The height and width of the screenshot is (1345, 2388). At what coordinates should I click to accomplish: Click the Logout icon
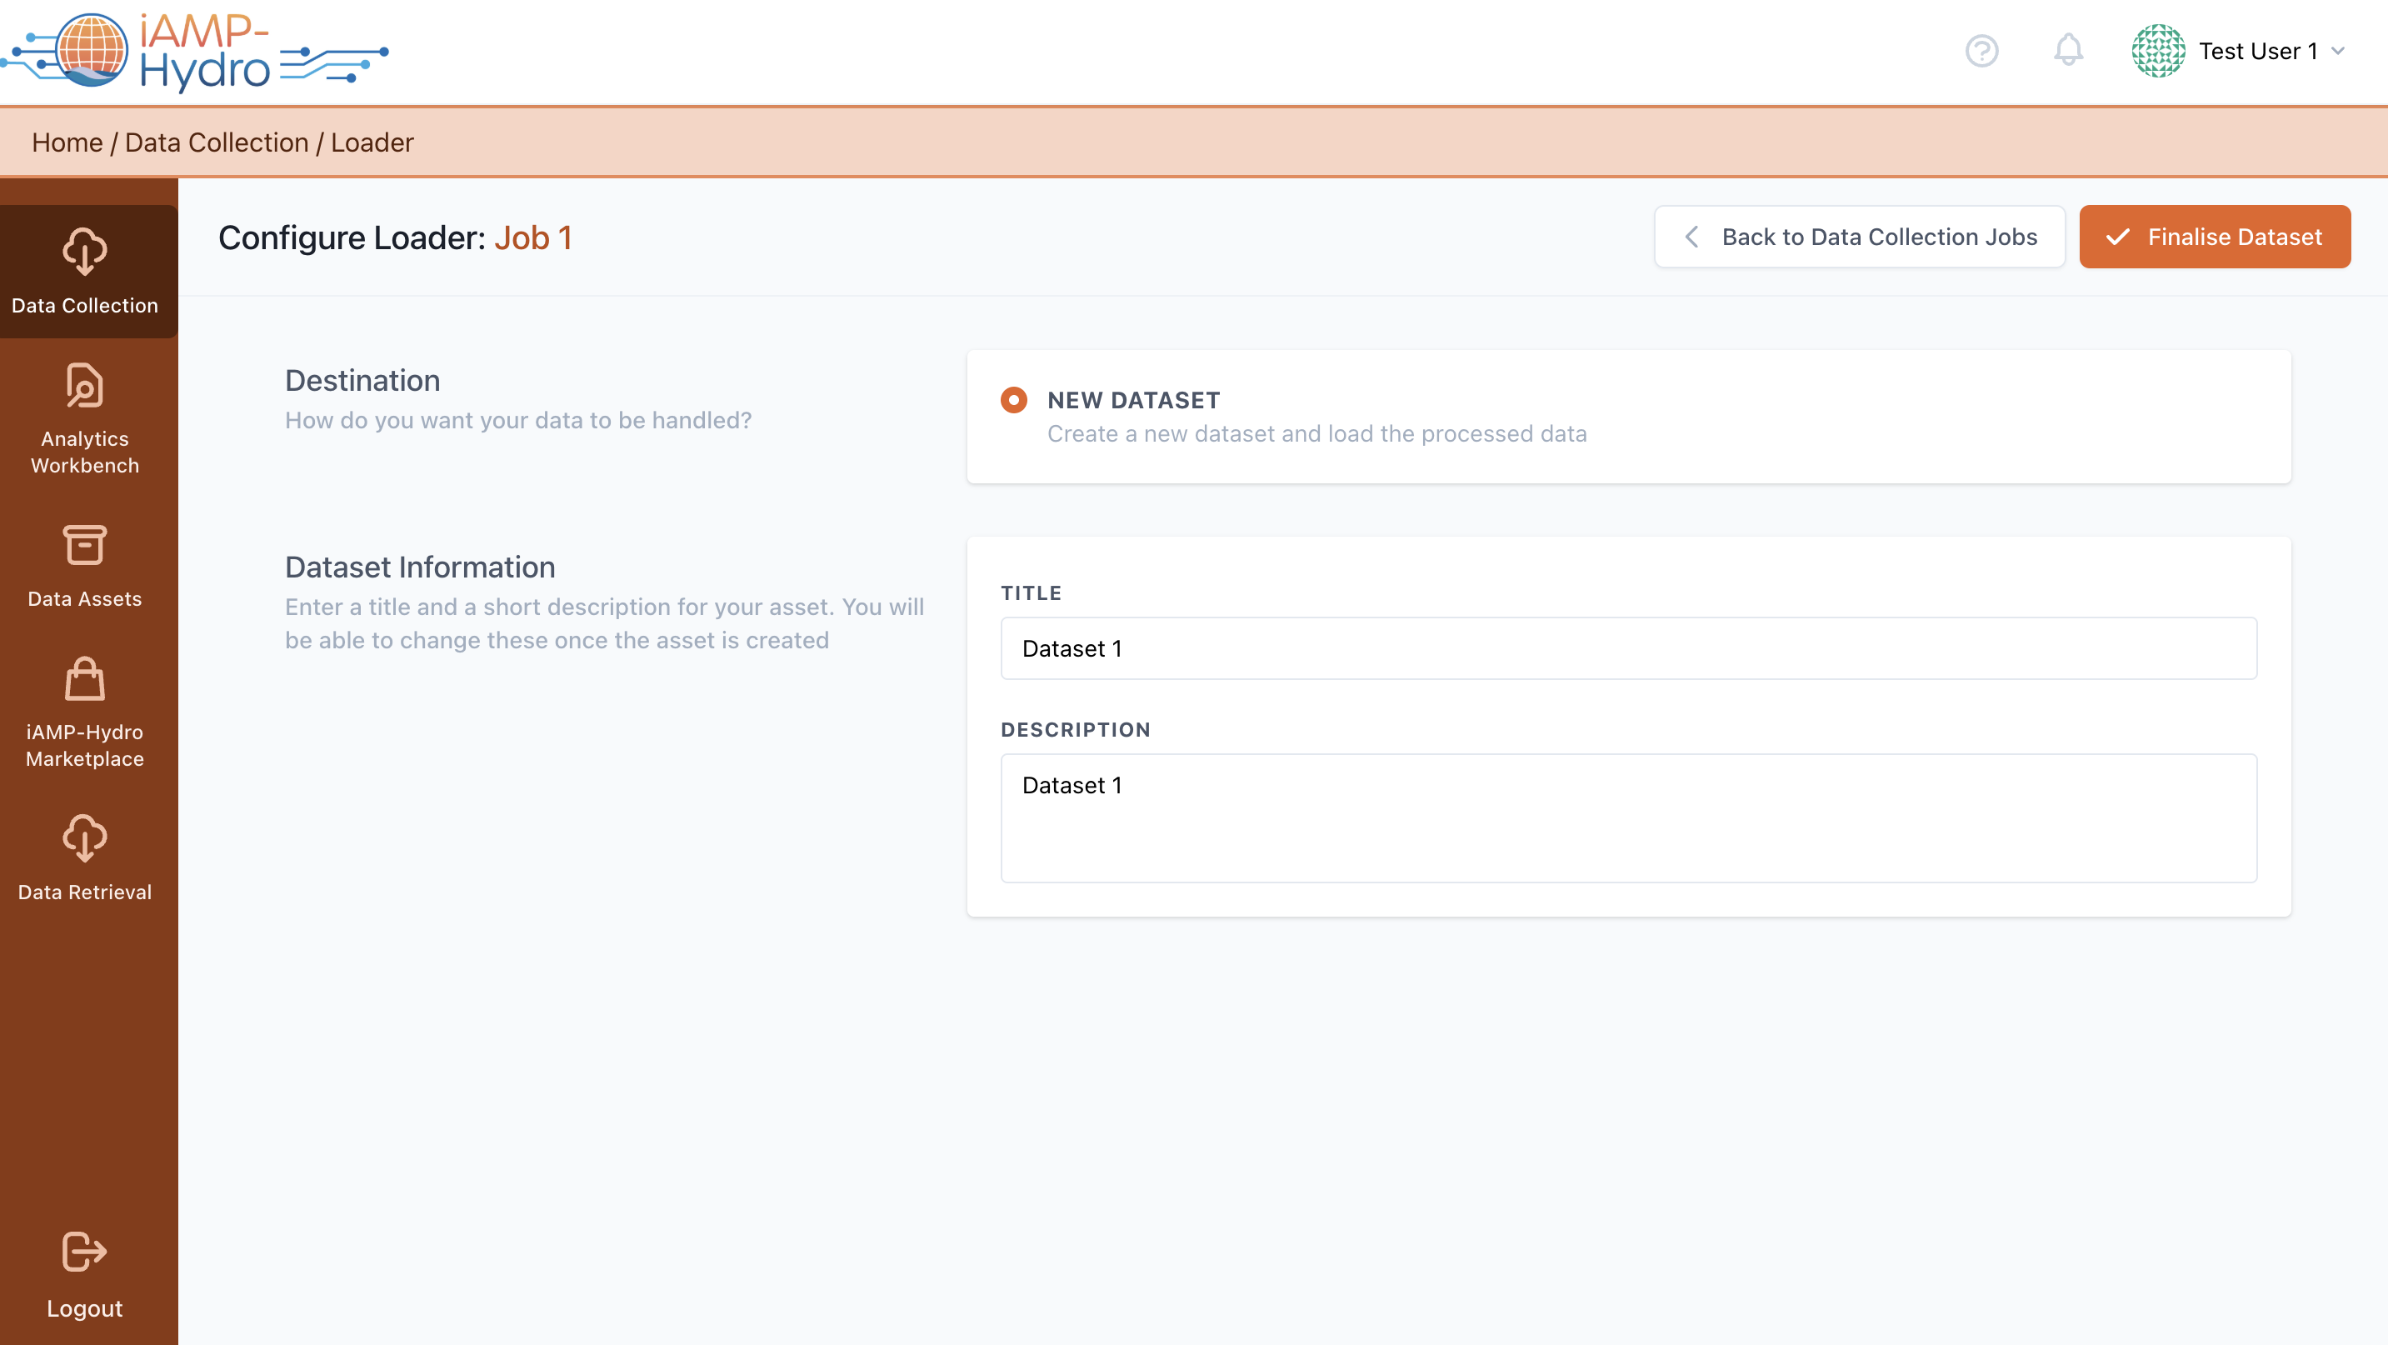[84, 1252]
